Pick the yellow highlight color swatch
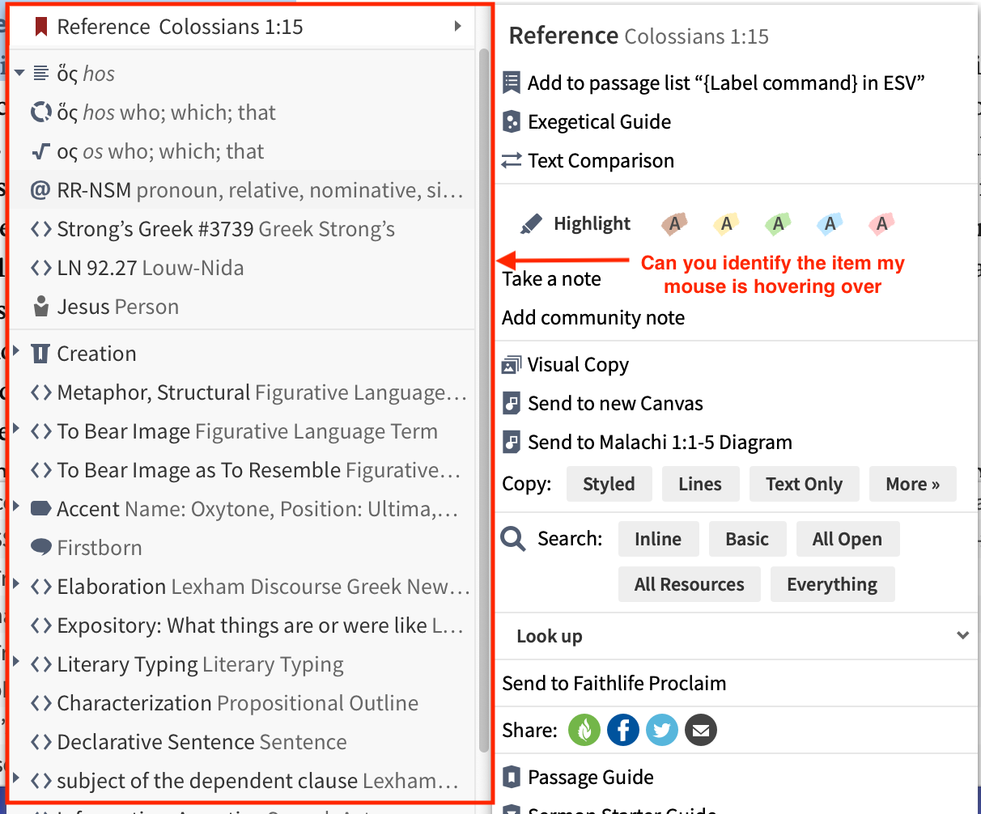This screenshot has height=814, width=981. pyautogui.click(x=726, y=223)
